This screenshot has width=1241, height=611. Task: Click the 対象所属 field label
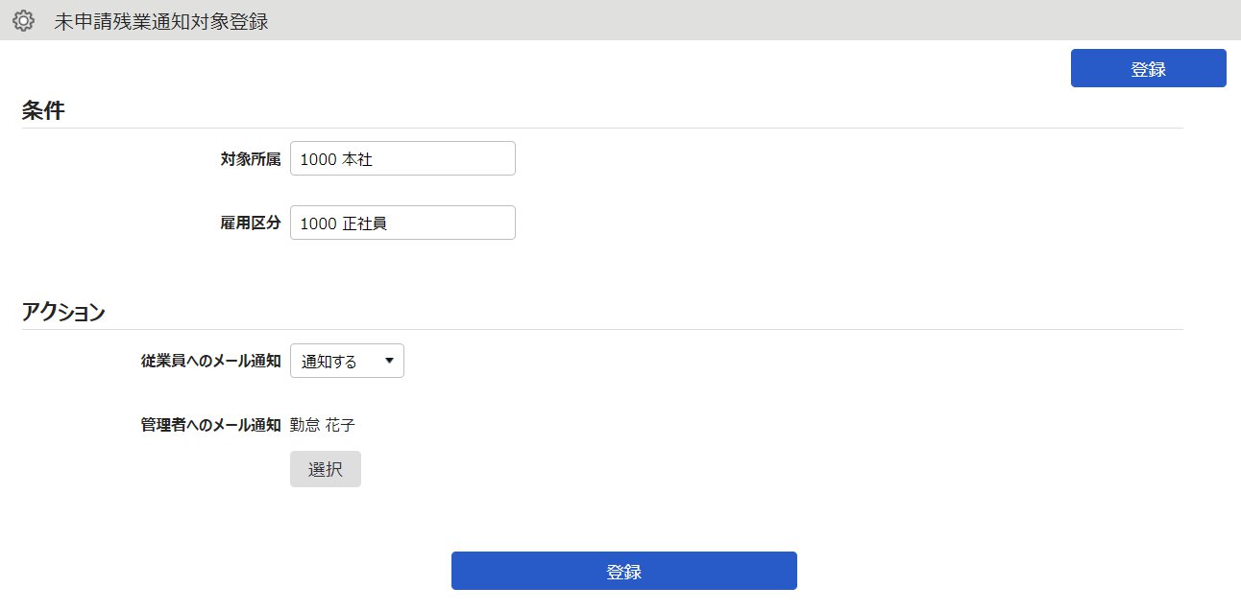tap(250, 159)
